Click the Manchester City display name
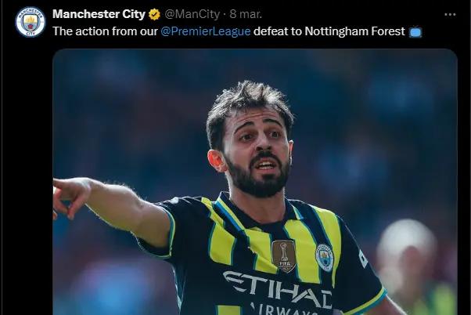Screen dimensions: 471x315 (x=99, y=14)
